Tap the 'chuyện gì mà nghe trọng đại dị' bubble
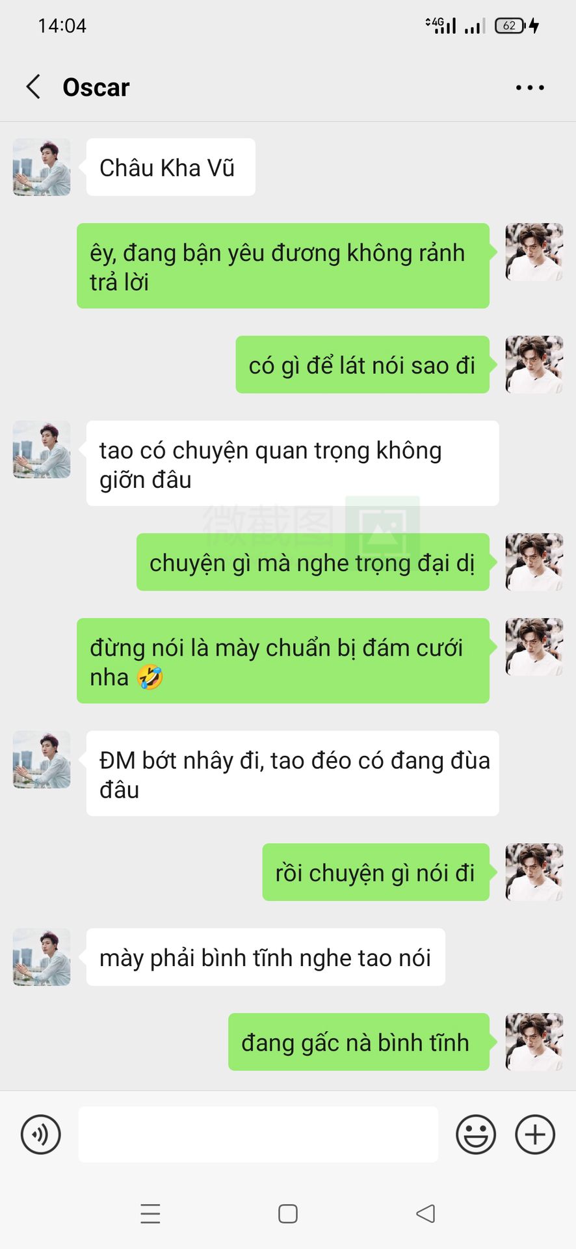This screenshot has width=576, height=1249. point(313,562)
